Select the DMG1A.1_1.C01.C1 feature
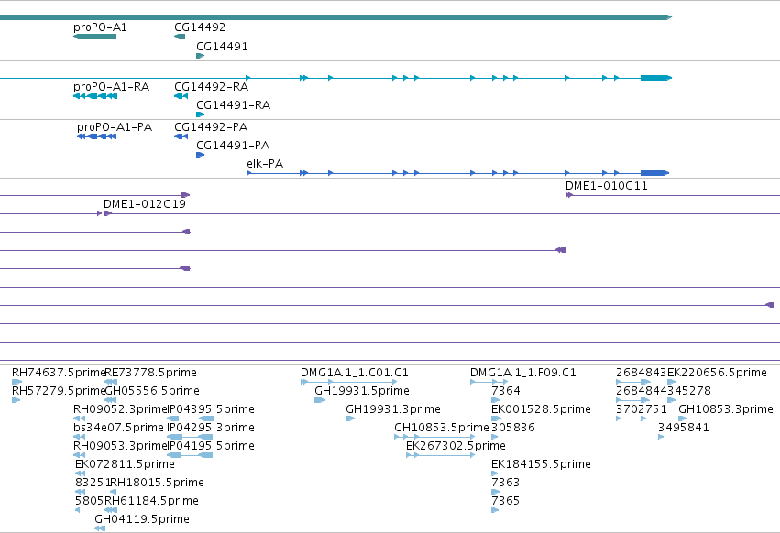The image size is (780, 533). tap(354, 373)
